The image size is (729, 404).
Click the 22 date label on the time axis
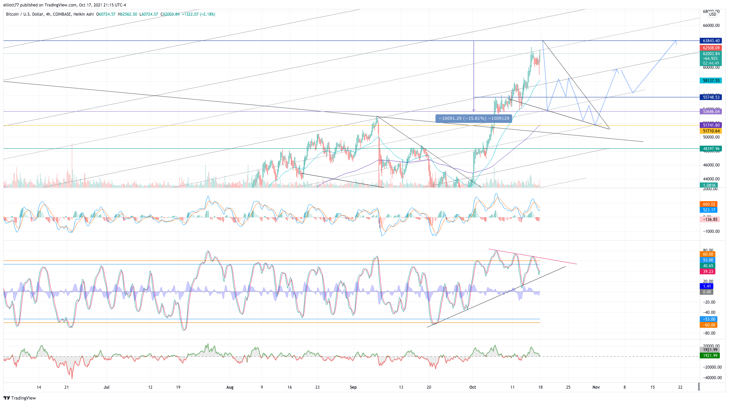(x=680, y=387)
